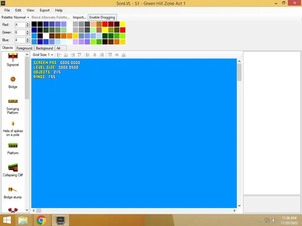Click the Align Lefts toolbar icon

click(88, 55)
